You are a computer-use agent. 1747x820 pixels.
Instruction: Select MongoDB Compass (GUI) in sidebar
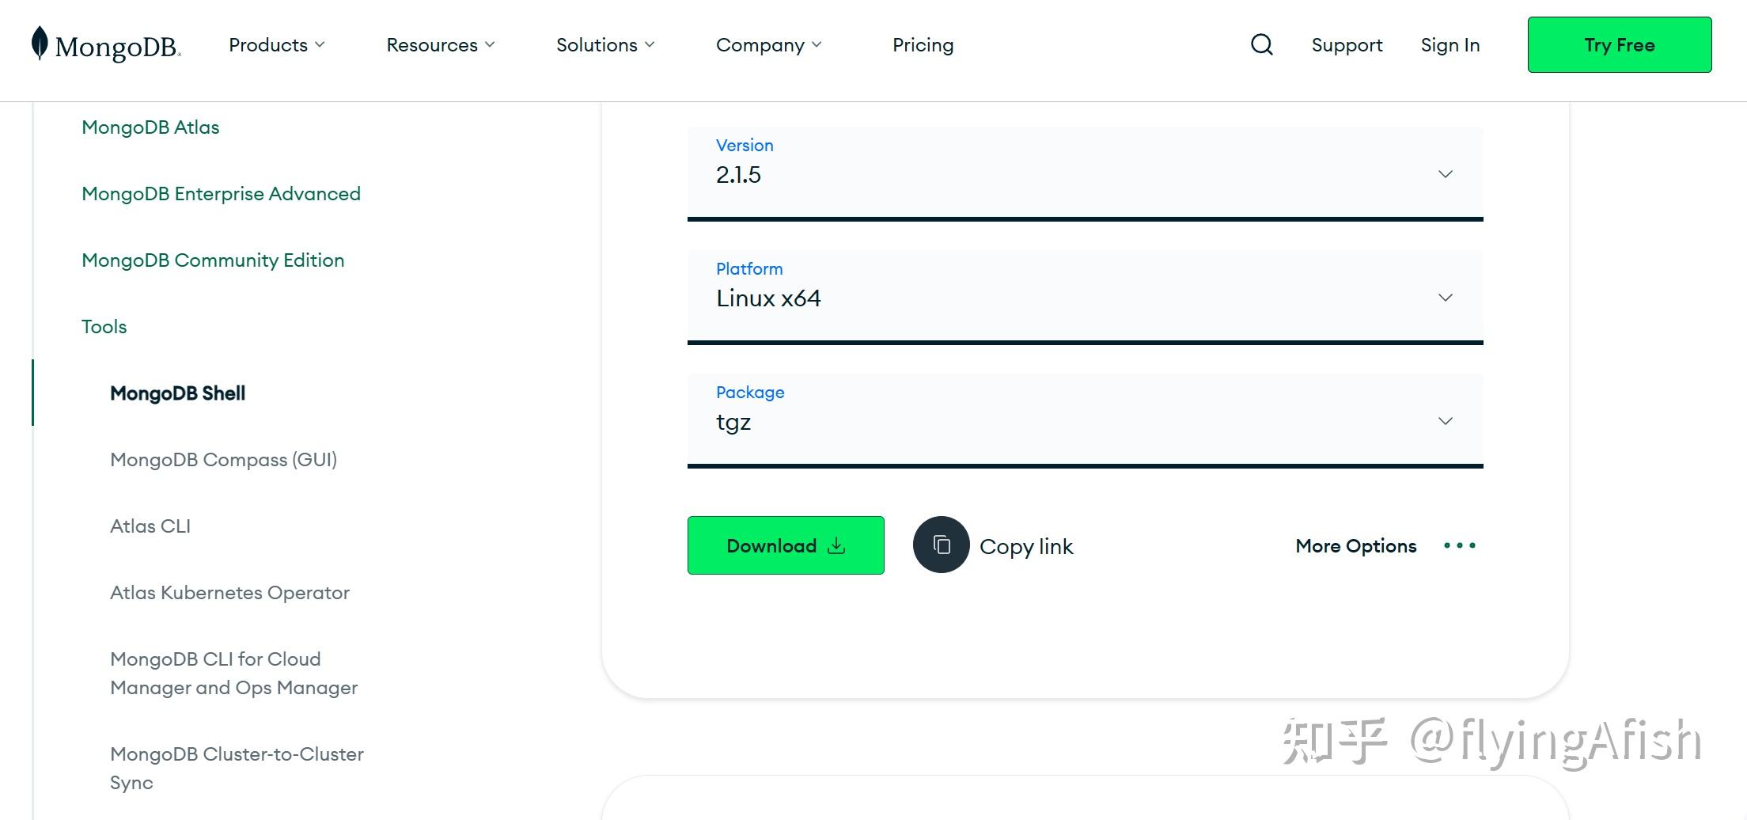pyautogui.click(x=223, y=460)
